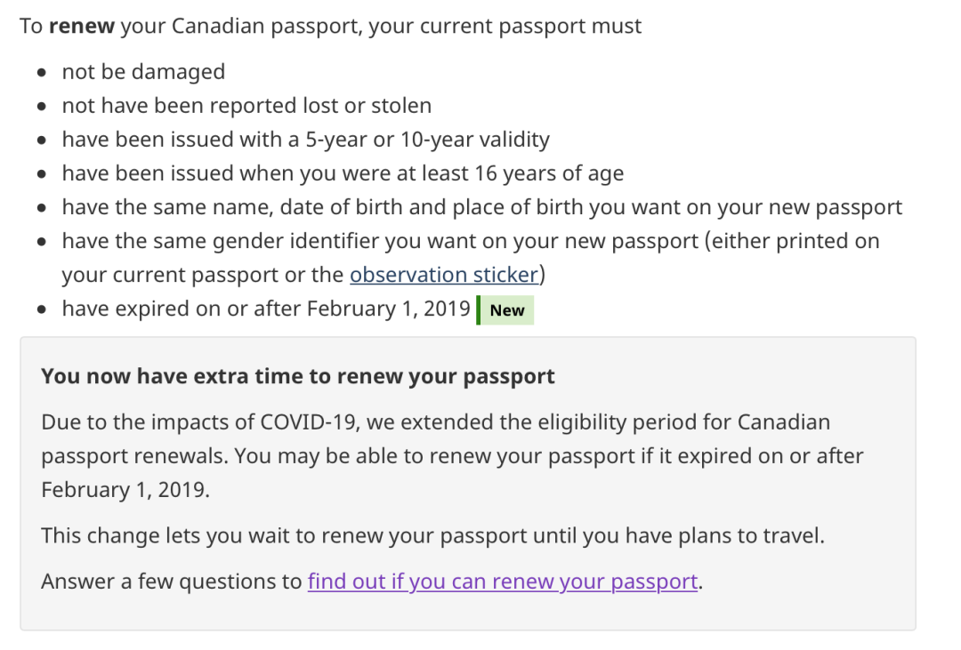Click the heading 'You now have extra time to renew your passport'
The width and height of the screenshot is (961, 650).
coord(298,376)
